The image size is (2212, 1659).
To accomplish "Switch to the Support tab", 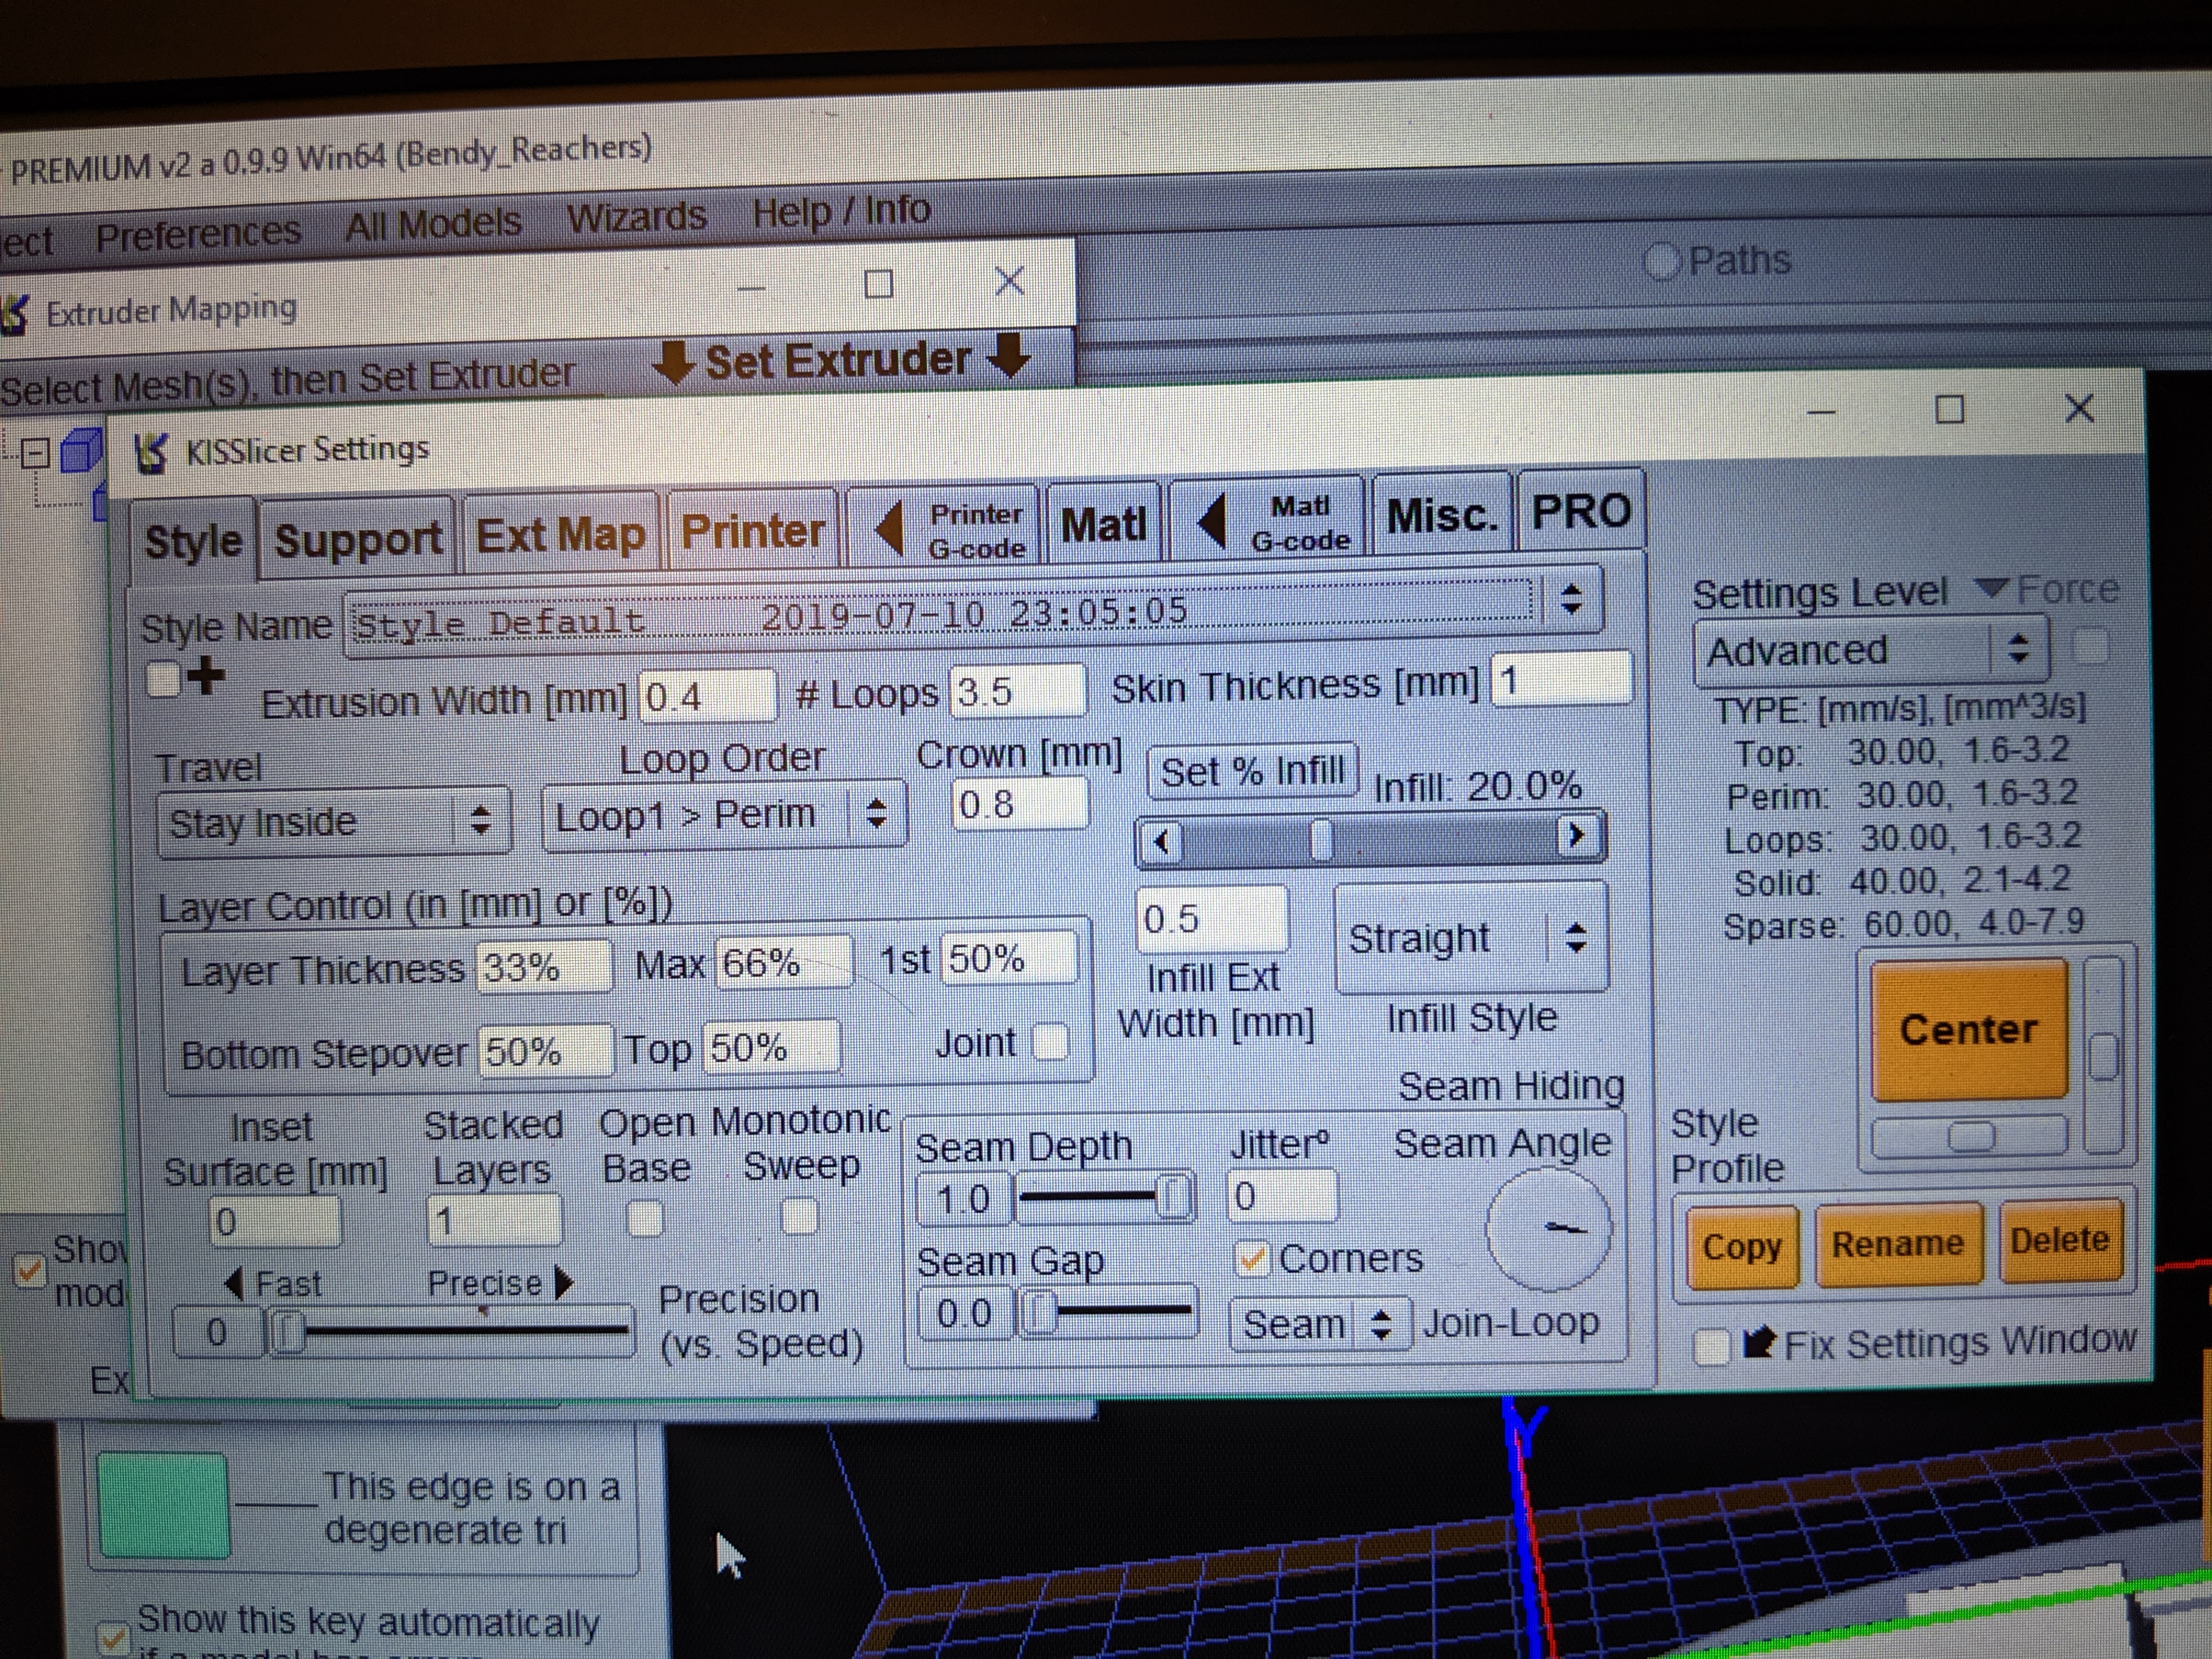I will 358,539.
